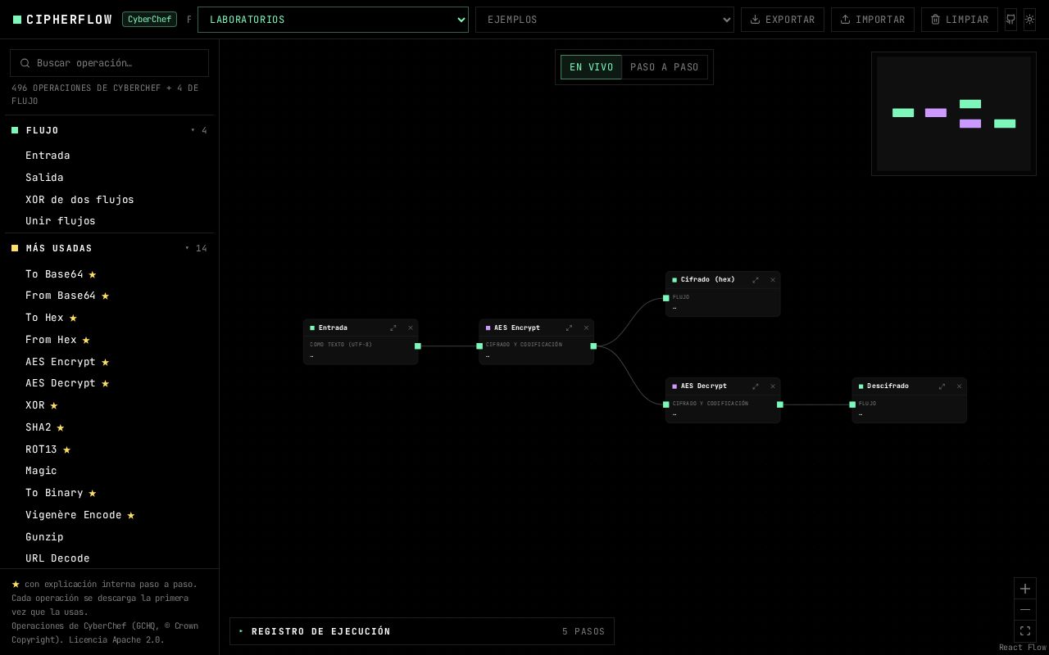Click the AES Encrypt output handle

point(593,346)
